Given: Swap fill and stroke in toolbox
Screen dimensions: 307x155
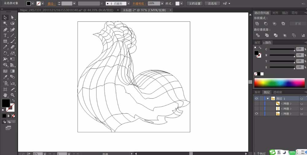Looking at the screenshot, I should (x=13, y=100).
